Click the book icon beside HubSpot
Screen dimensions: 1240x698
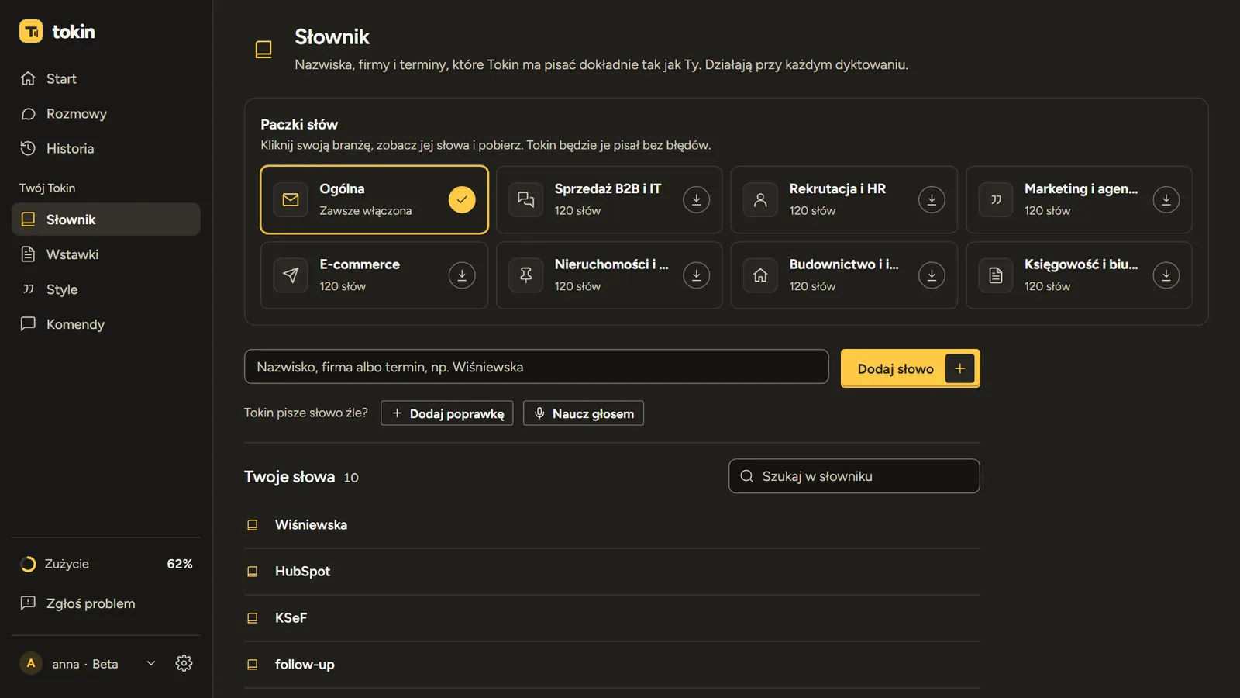[x=252, y=572]
